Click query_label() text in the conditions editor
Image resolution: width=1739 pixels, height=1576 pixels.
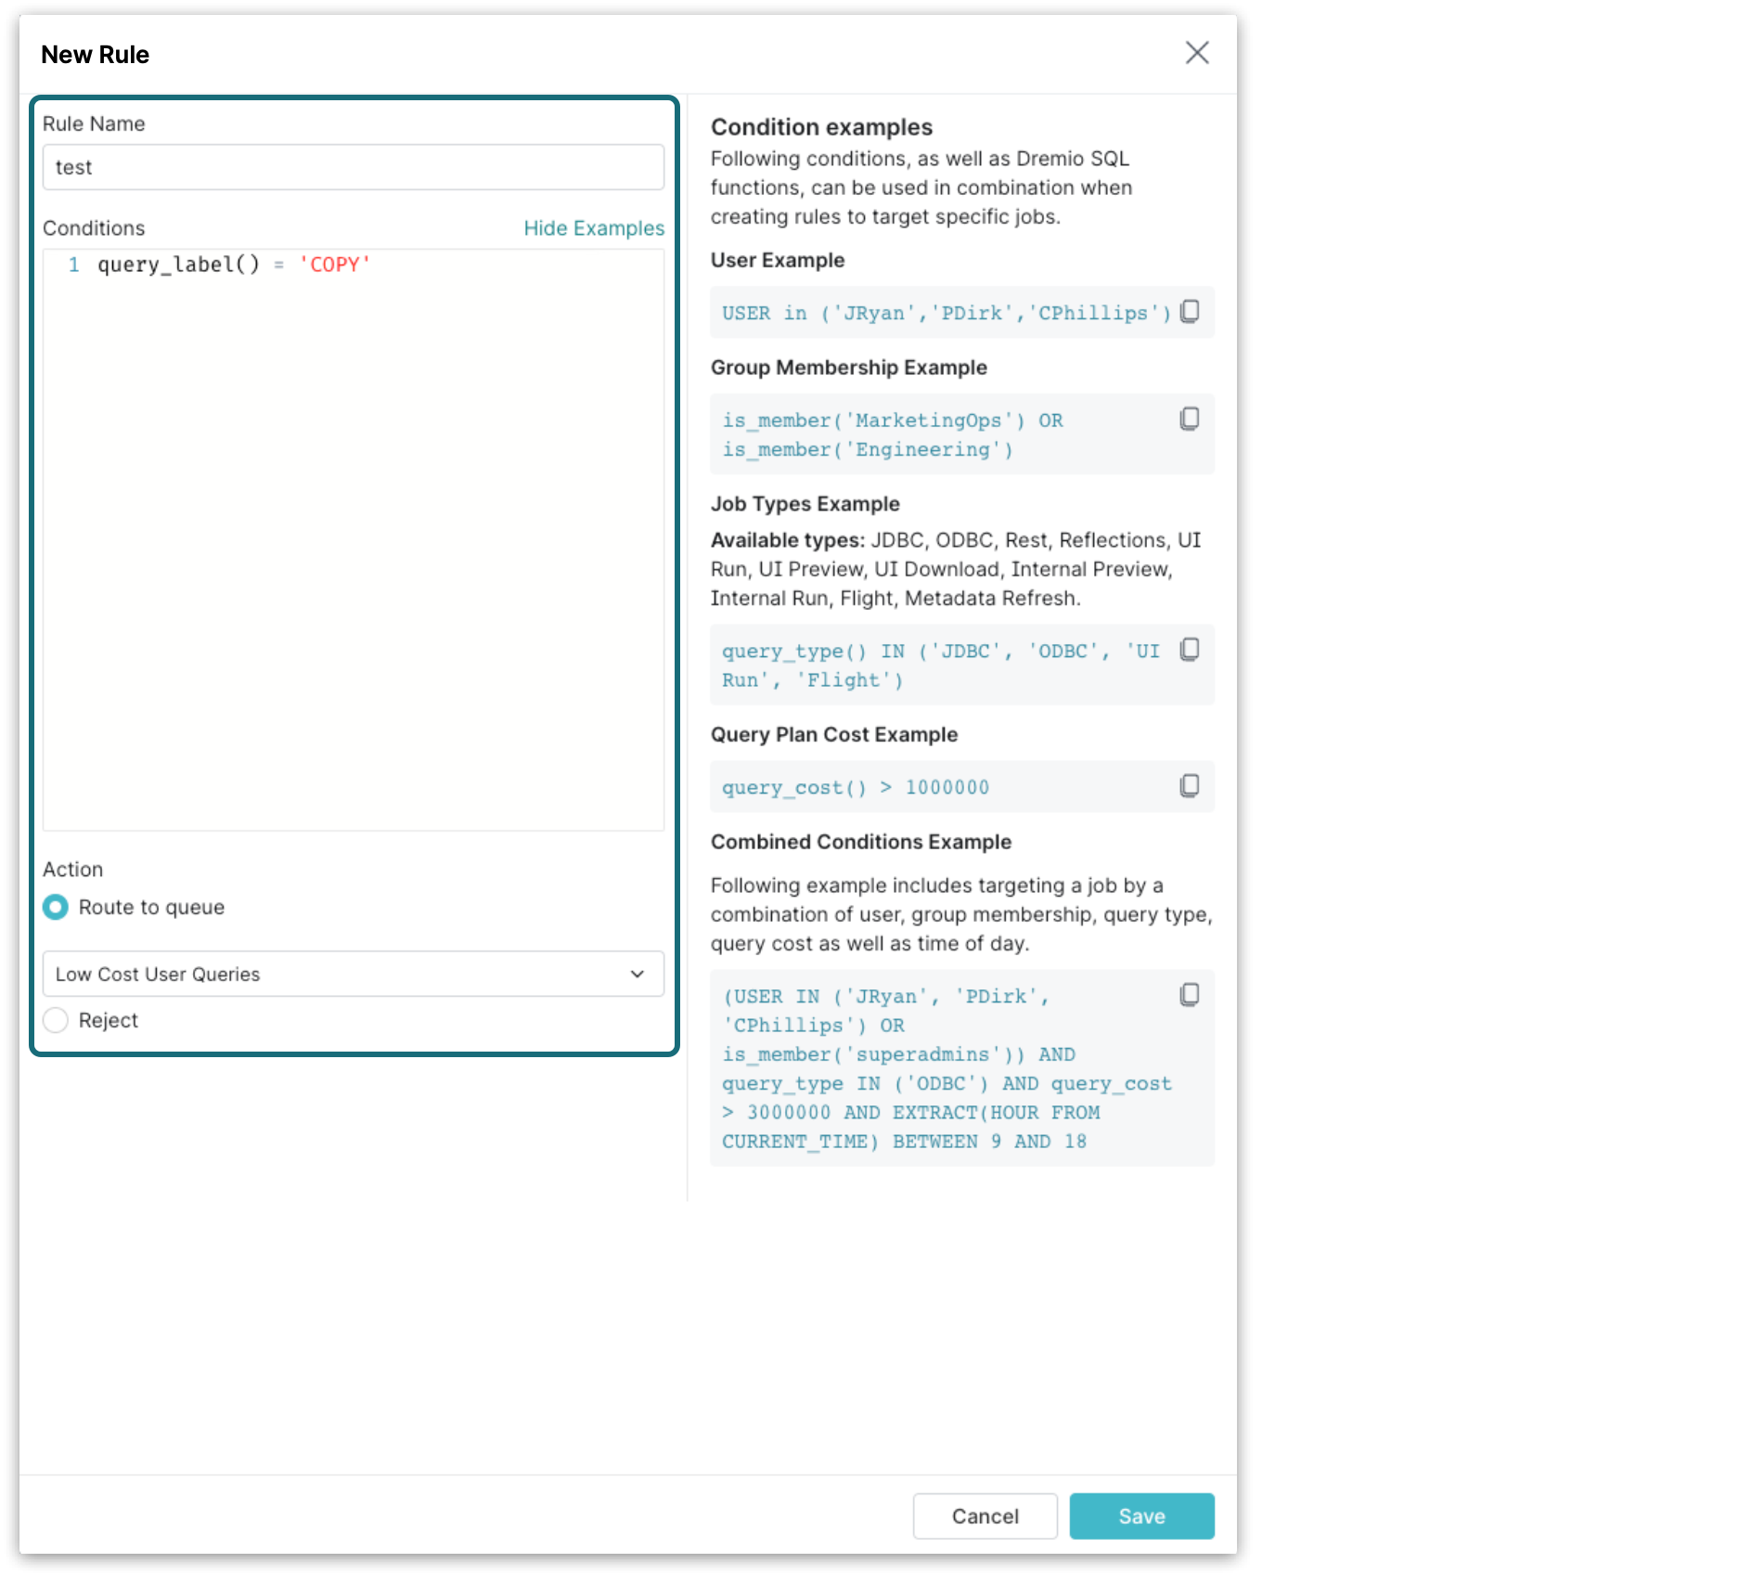click(x=178, y=265)
